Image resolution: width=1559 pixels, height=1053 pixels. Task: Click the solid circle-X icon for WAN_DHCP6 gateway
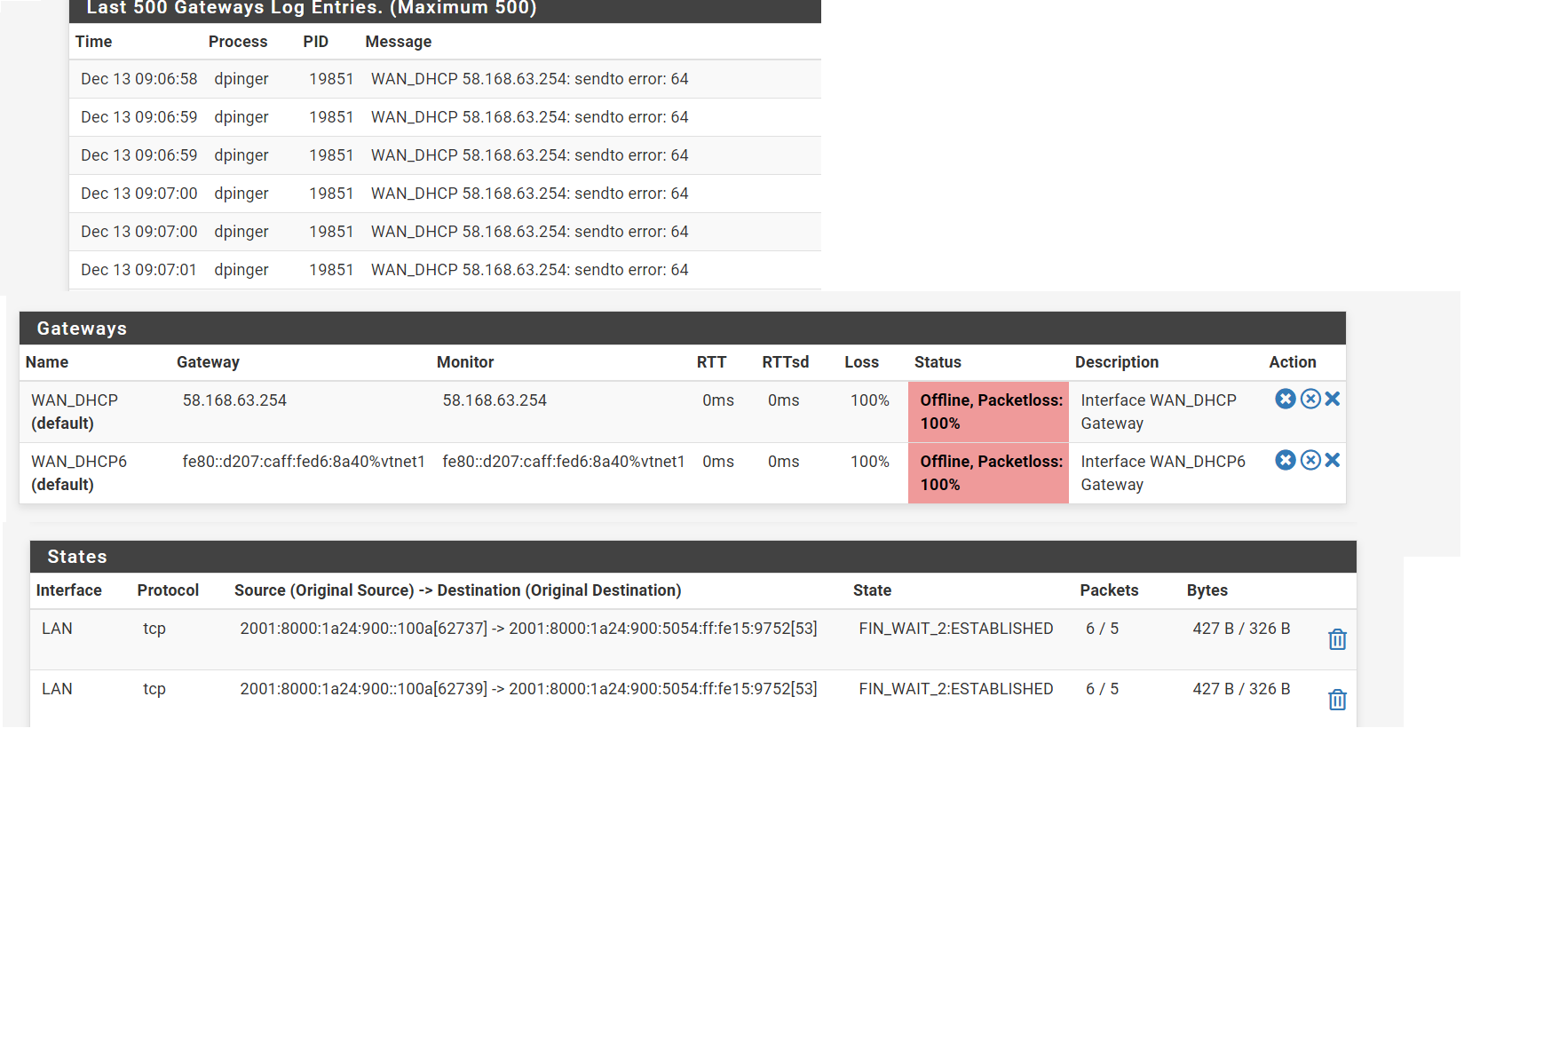coord(1285,460)
